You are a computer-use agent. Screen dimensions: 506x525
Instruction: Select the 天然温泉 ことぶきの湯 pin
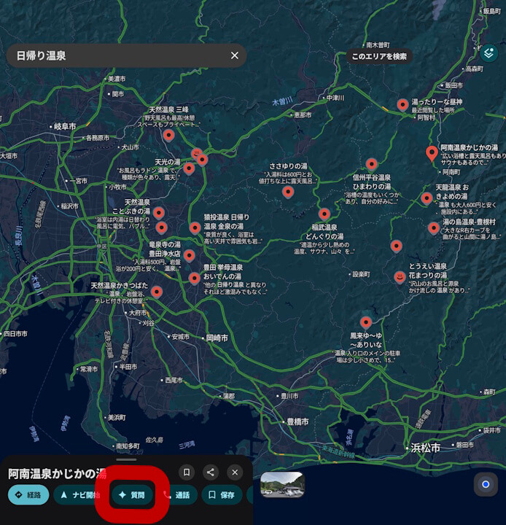(x=159, y=213)
